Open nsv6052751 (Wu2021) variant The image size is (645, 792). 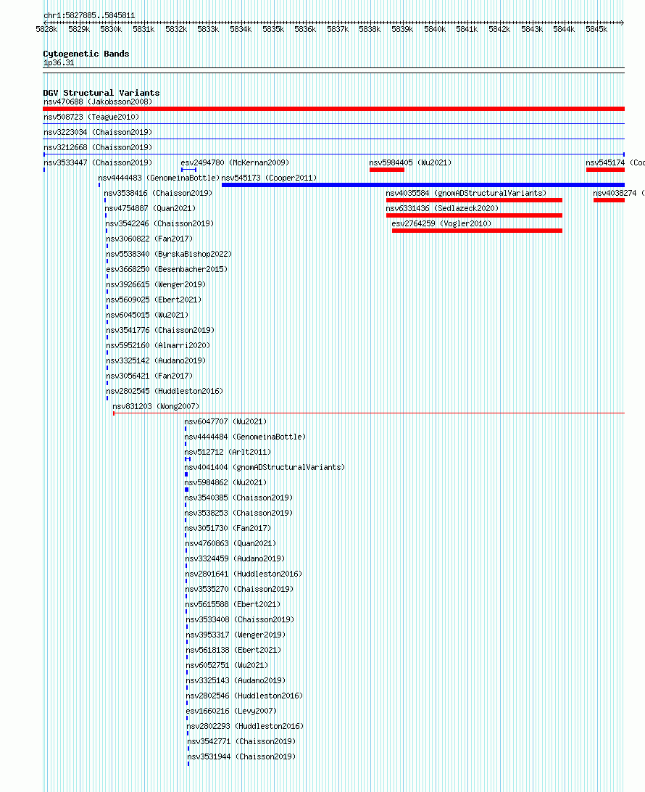tap(227, 665)
